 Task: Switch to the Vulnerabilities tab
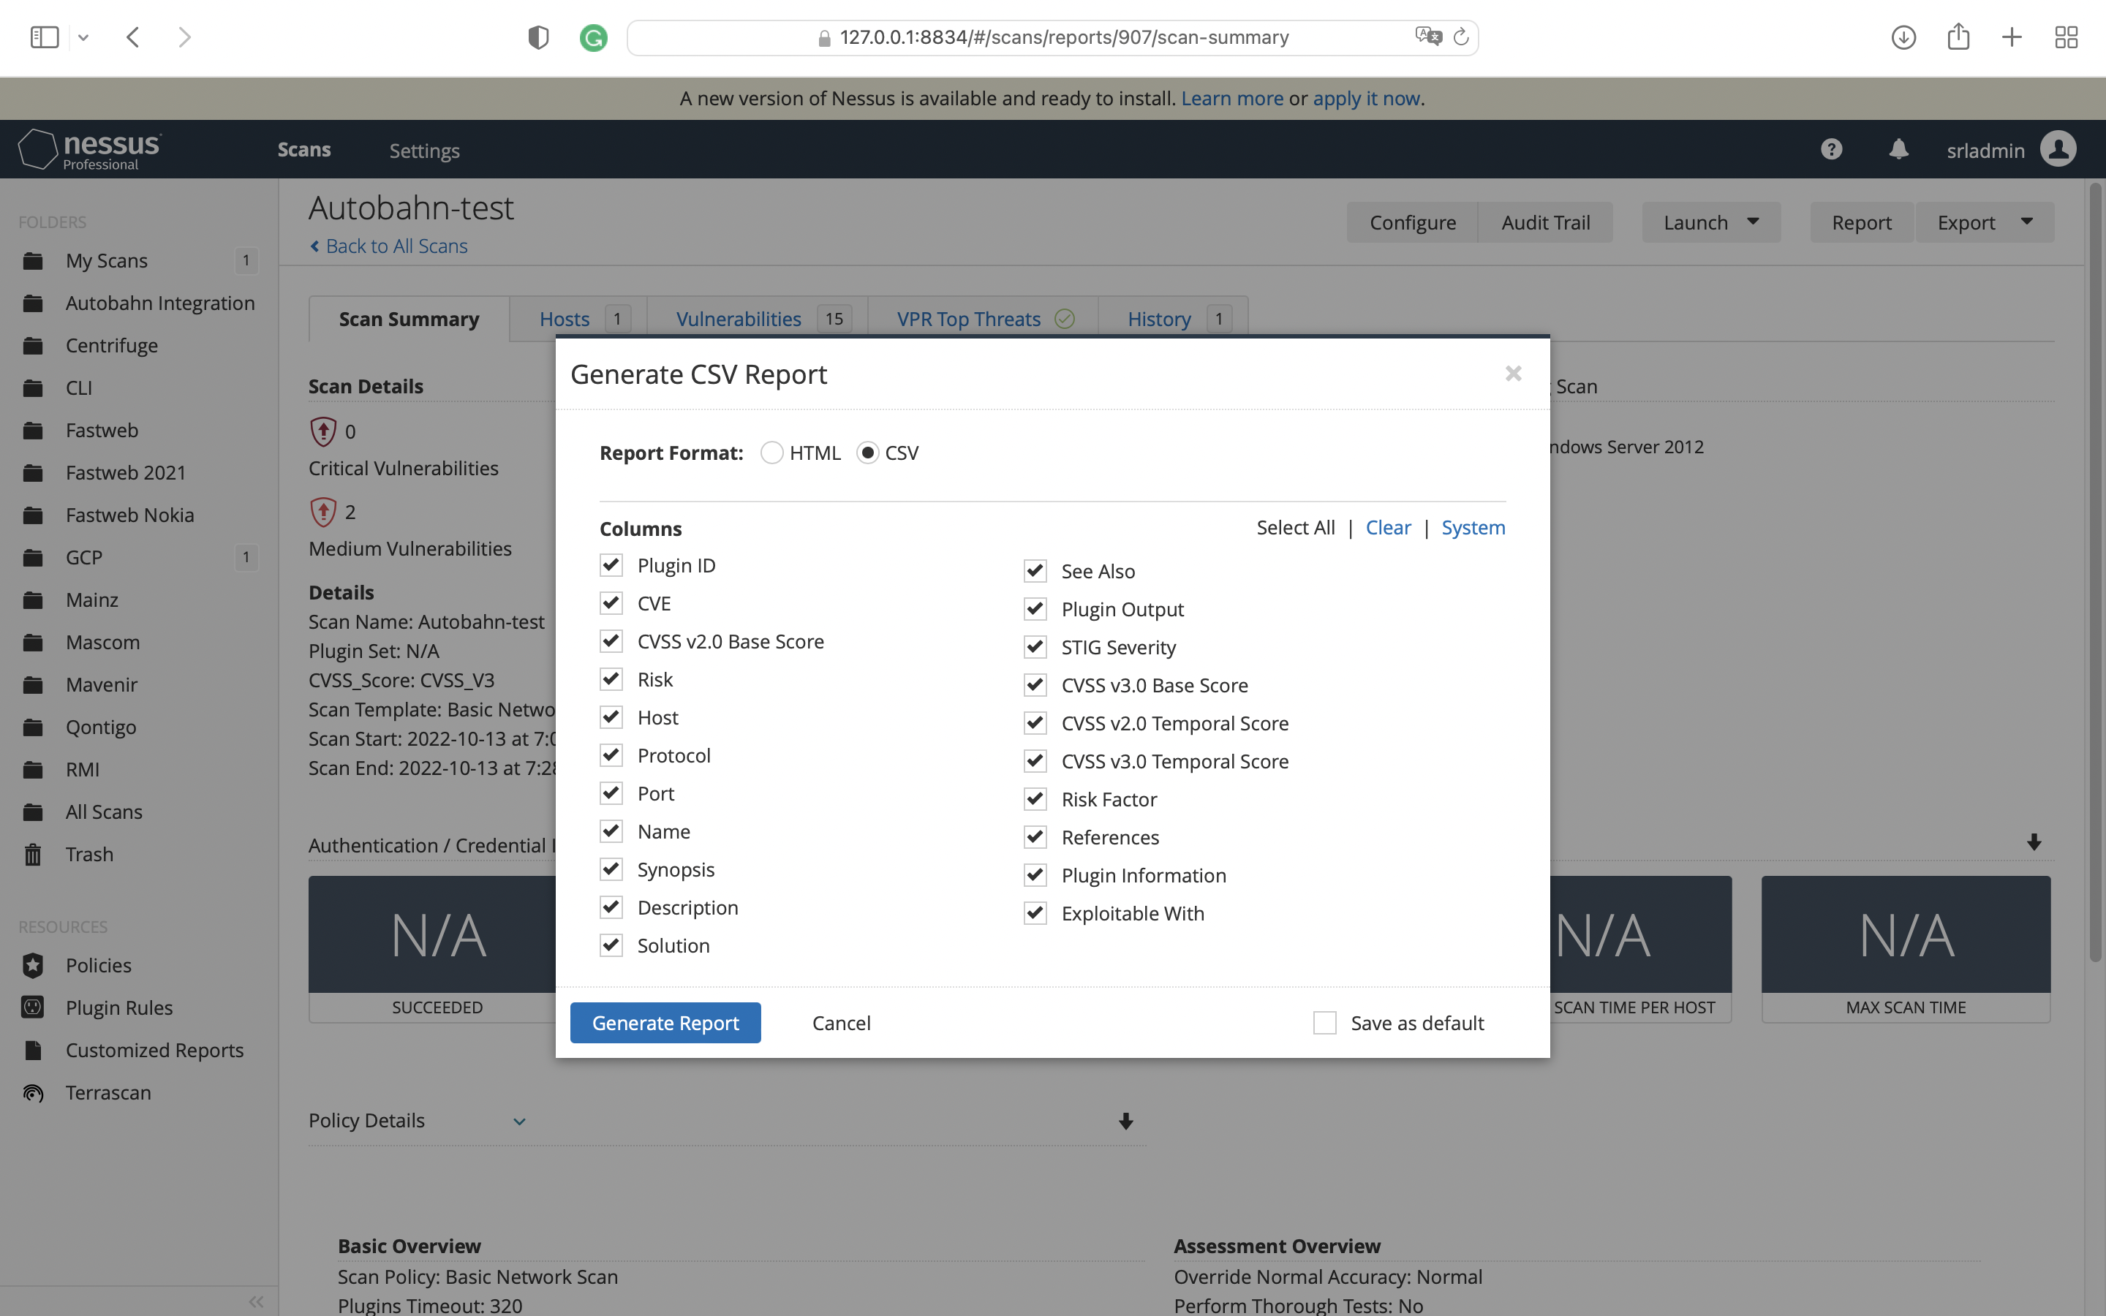tap(758, 319)
